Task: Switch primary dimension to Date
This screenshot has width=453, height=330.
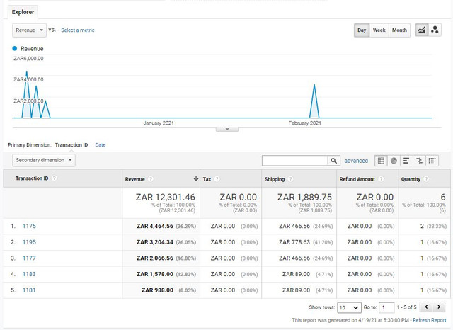Action: pyautogui.click(x=101, y=145)
